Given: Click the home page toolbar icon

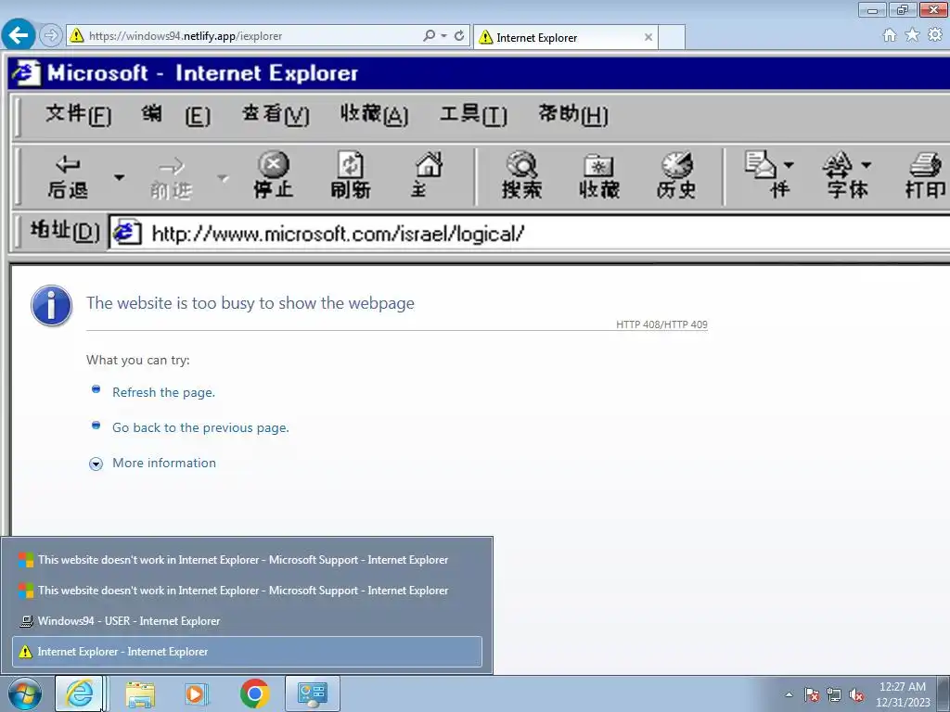Looking at the screenshot, I should tap(429, 175).
